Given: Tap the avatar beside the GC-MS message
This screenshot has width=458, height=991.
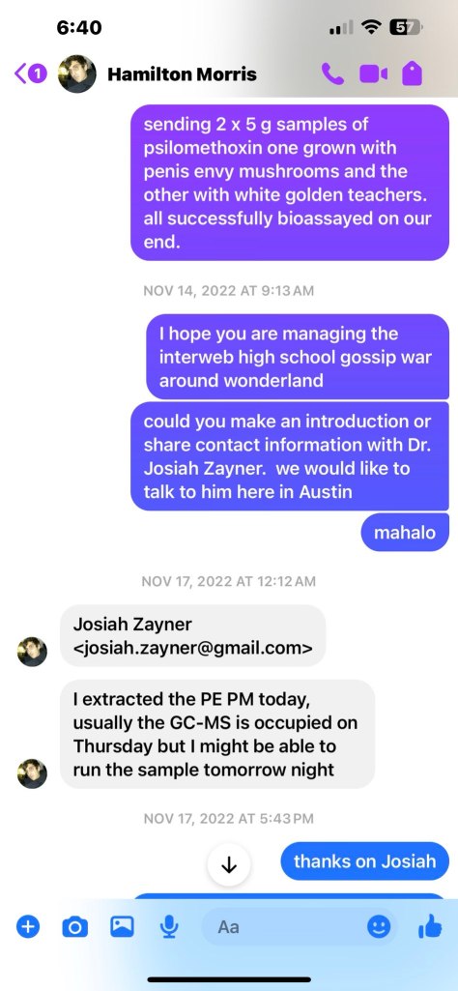Looking at the screenshot, I should point(32,773).
